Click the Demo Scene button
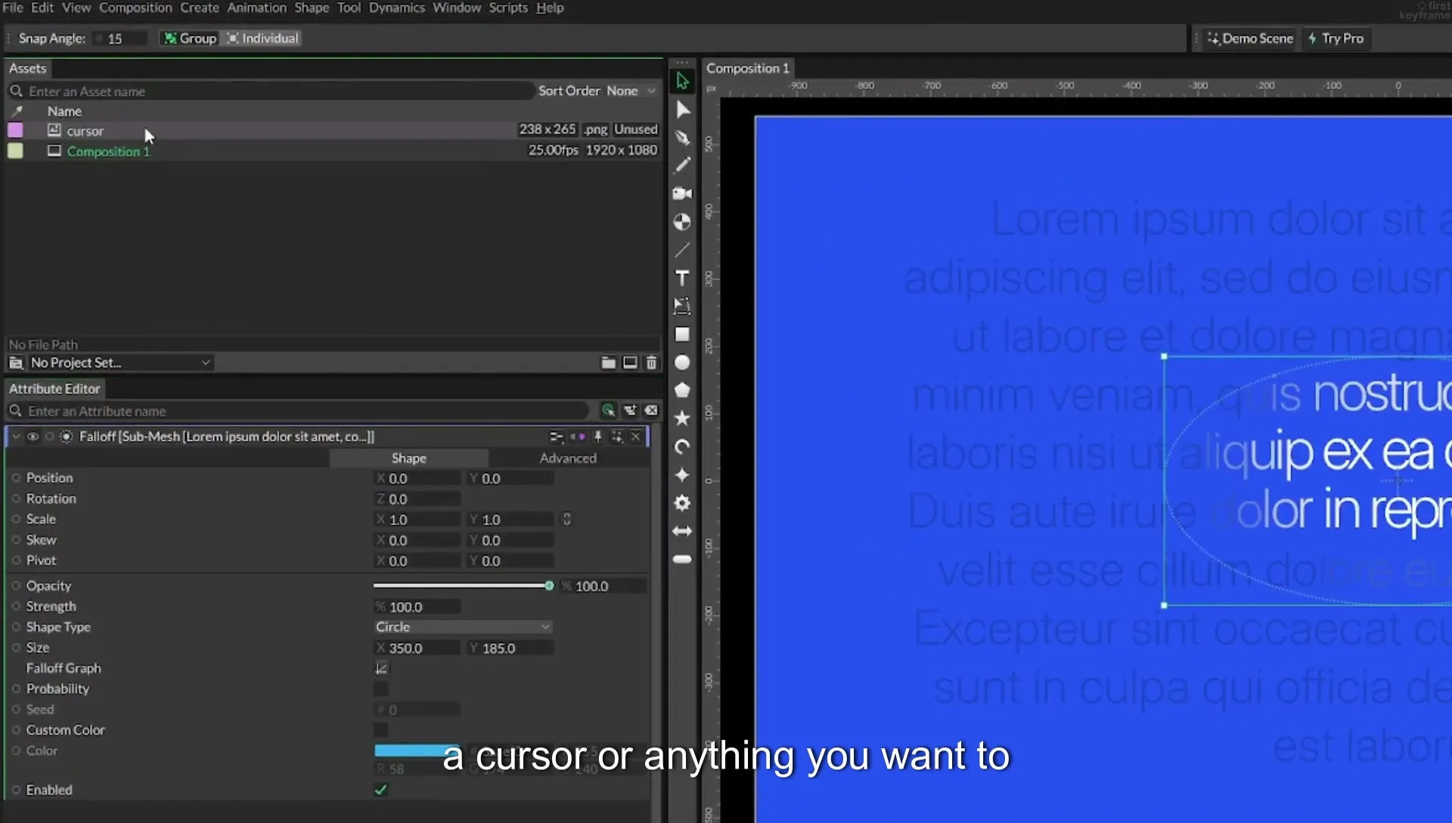Viewport: 1452px width, 823px height. (x=1249, y=39)
